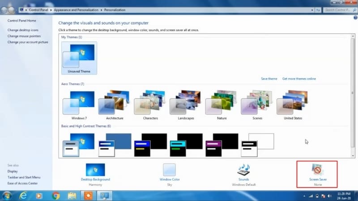
Task: Click the refresh button beside address bar
Action: coord(318,10)
